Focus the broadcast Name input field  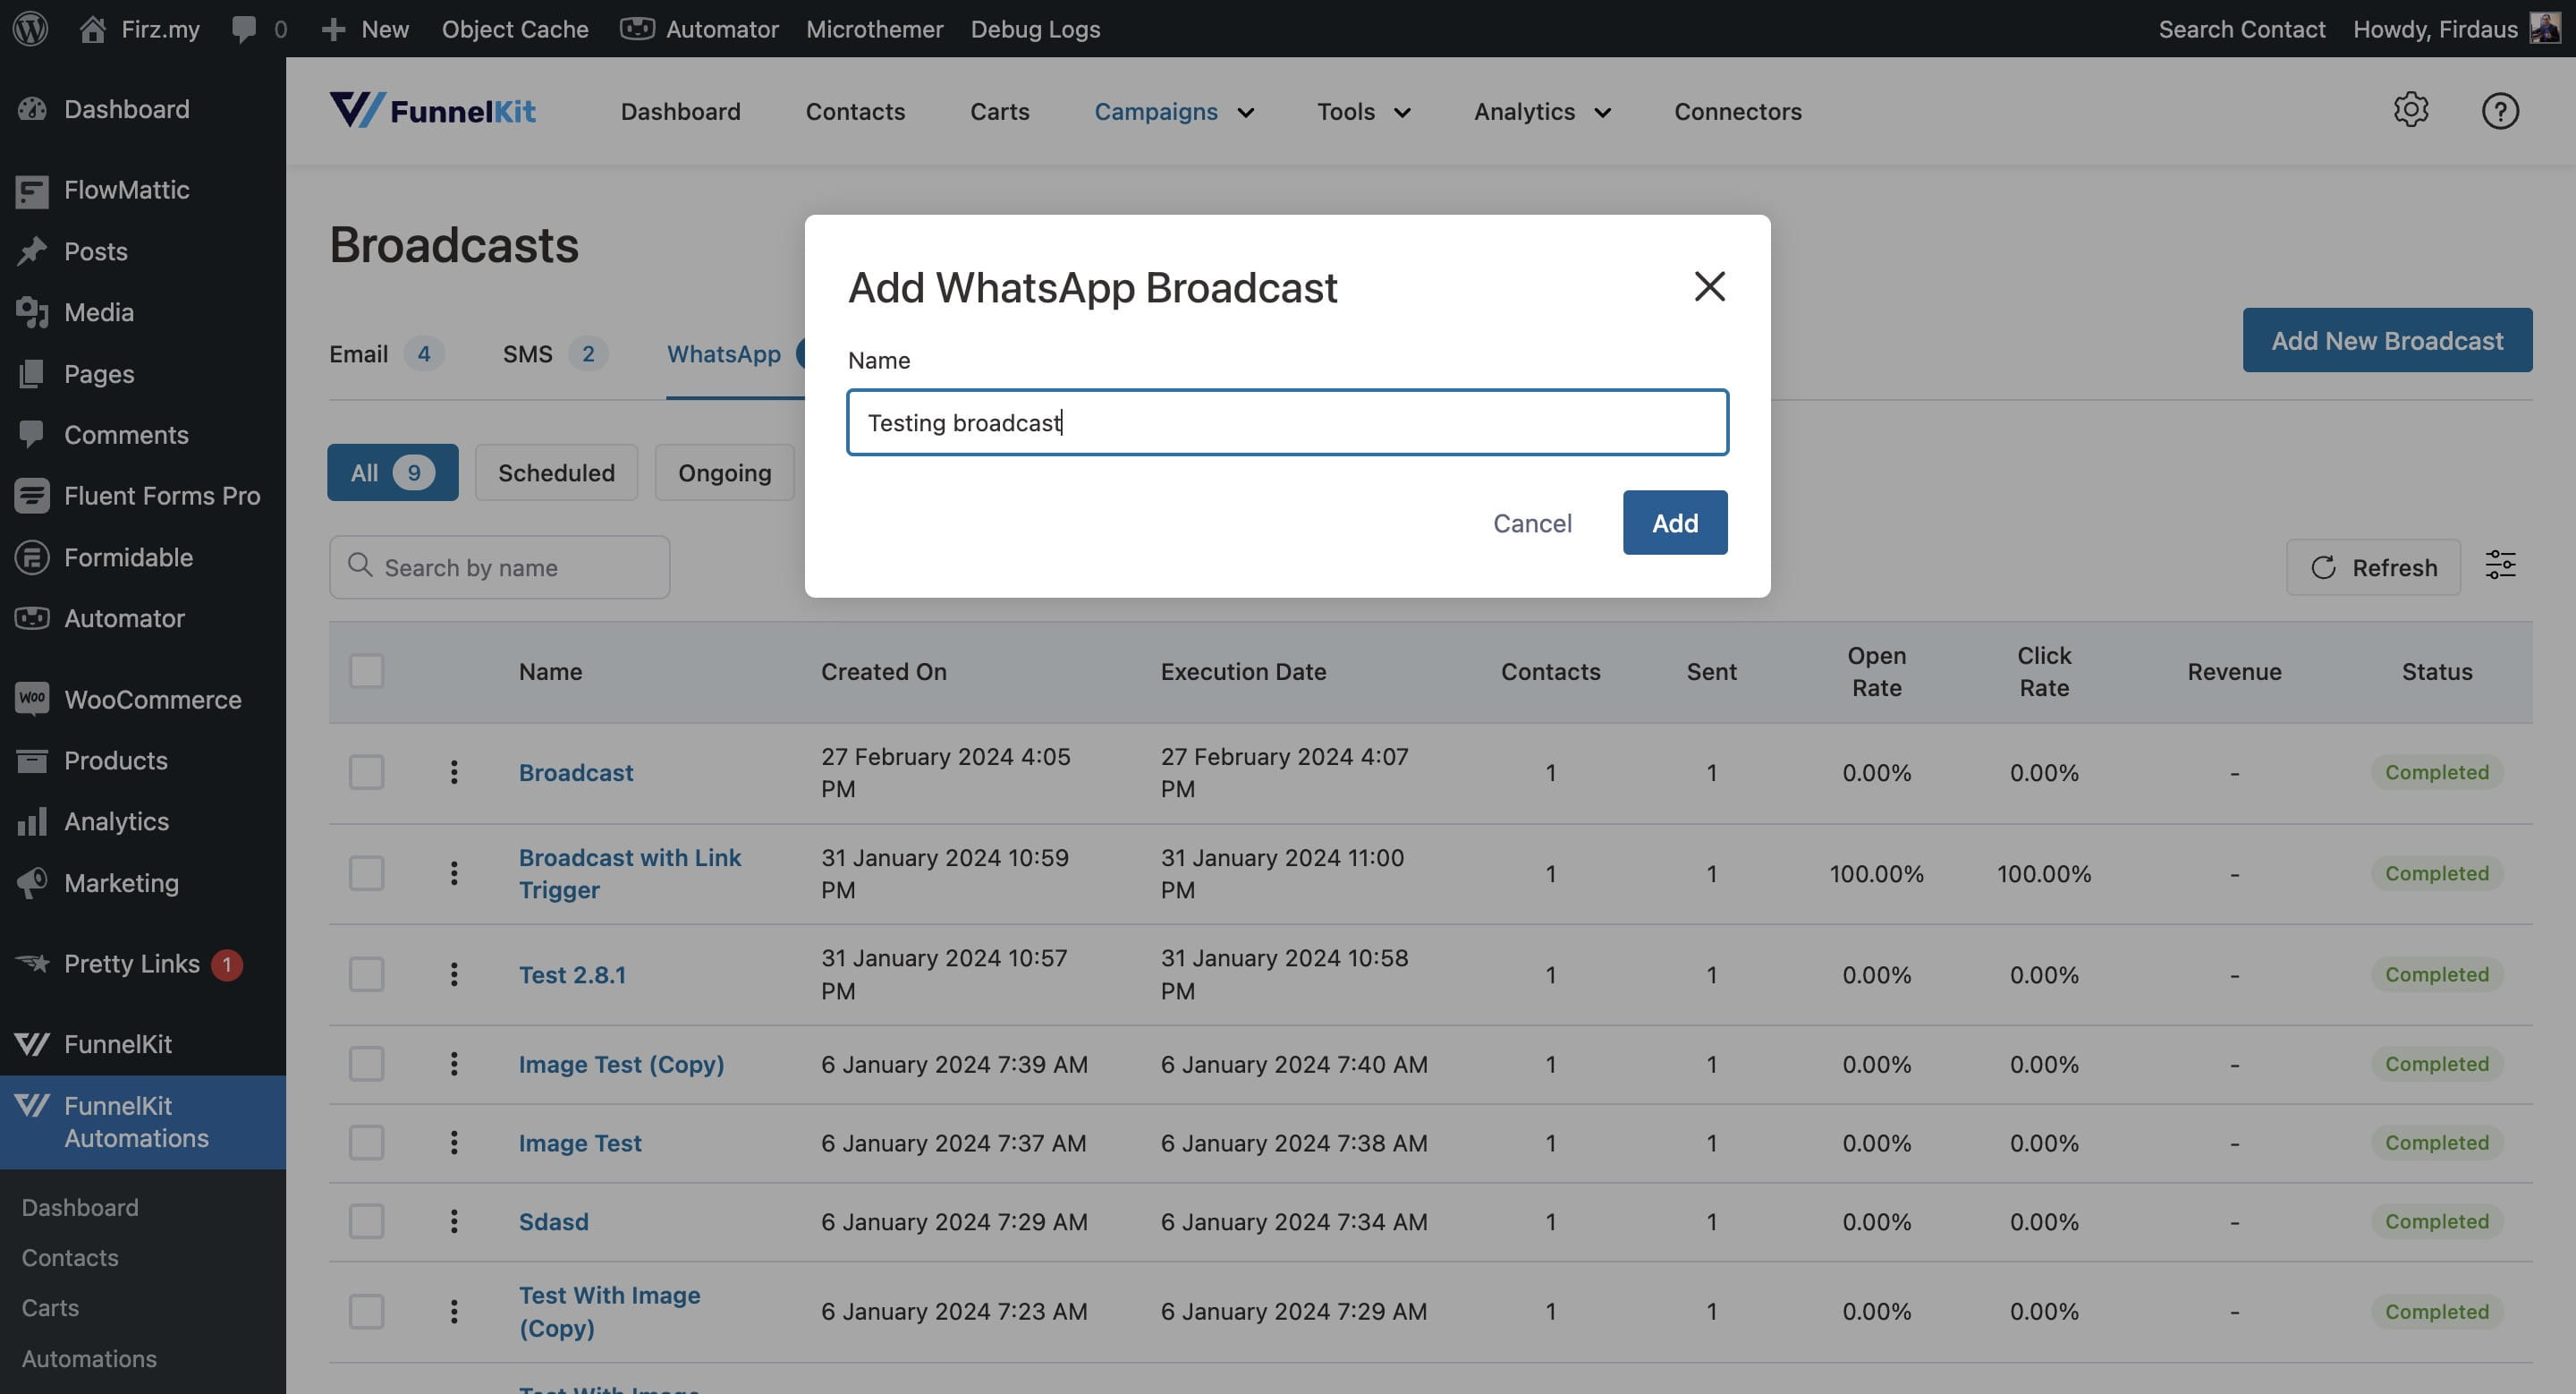tap(1287, 422)
